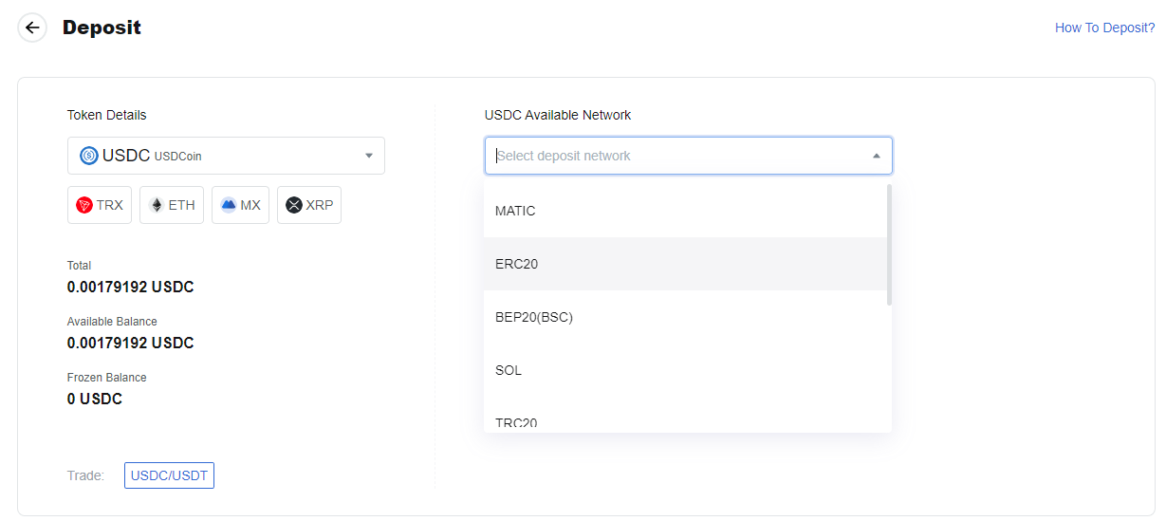Viewport: 1166px width, 521px height.
Task: Click the network list scrollbar
Action: tap(889, 245)
